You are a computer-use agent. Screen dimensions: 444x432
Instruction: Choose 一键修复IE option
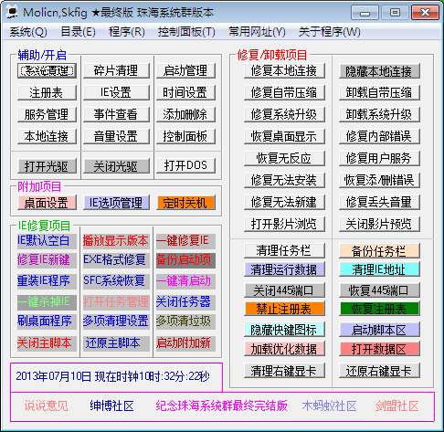coord(185,241)
